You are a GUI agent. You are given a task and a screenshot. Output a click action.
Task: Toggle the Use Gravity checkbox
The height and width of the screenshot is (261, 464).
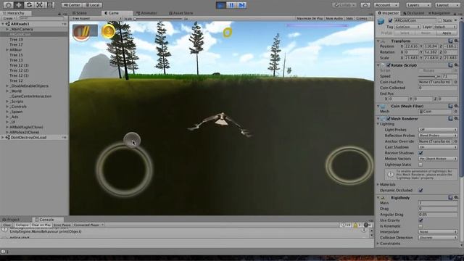pos(420,220)
